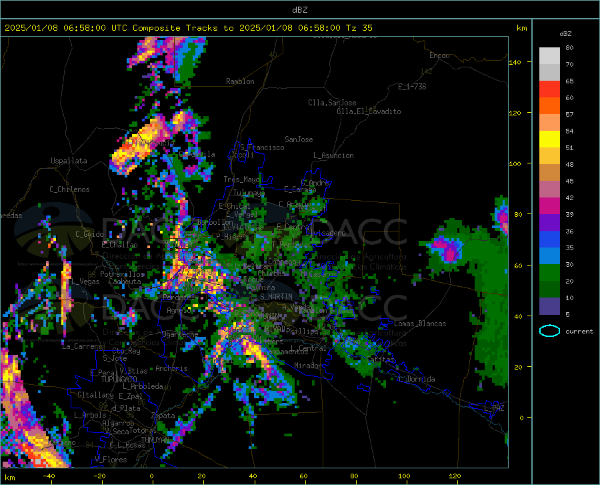Screen dimensions: 600x485
Task: Click the Anchoris label
Action: [171, 368]
